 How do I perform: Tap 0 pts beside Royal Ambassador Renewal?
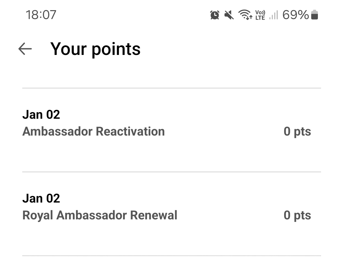(x=297, y=215)
